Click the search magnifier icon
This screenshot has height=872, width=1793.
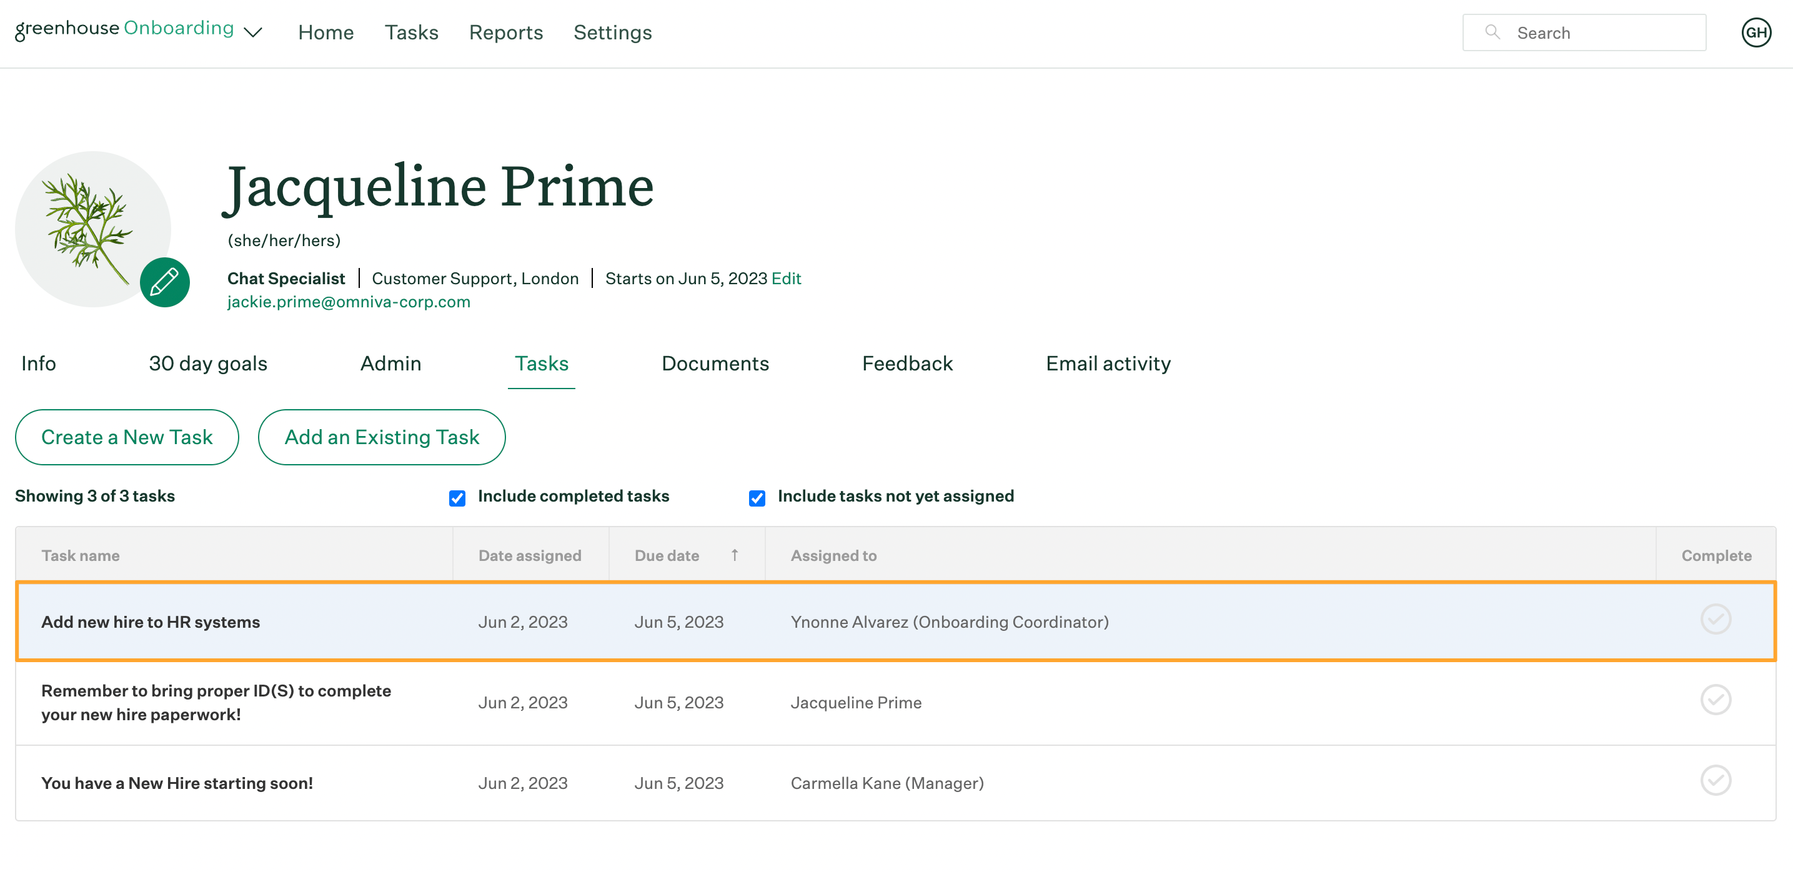[1491, 33]
